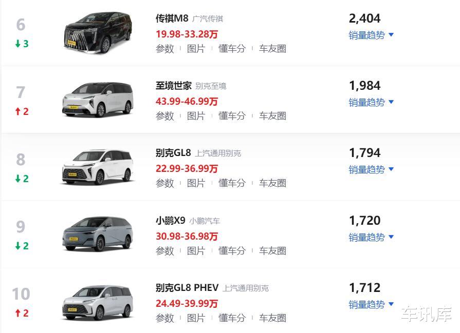Click 参数 under 别克GL8 PHEV

tap(165, 318)
